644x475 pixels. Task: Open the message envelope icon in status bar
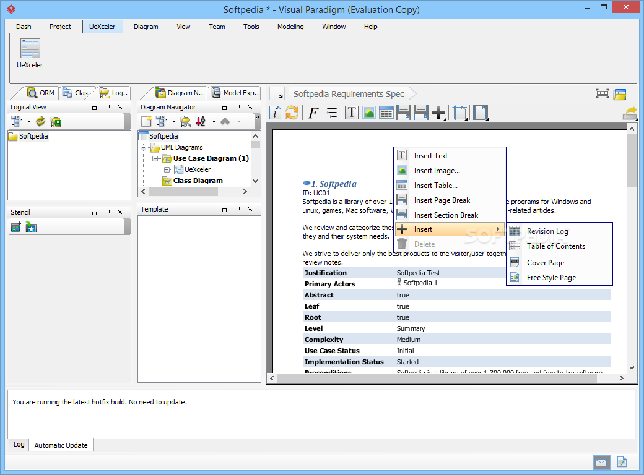pos(601,462)
